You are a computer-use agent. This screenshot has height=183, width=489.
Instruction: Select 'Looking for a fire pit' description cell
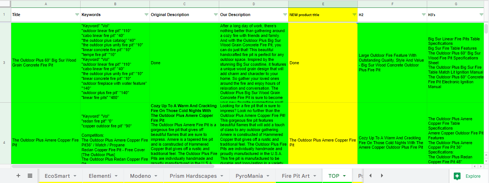point(254,133)
